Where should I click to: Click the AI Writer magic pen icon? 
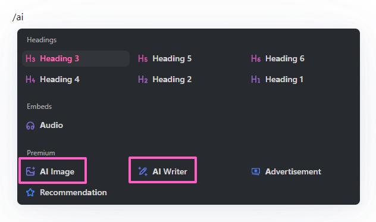(143, 171)
